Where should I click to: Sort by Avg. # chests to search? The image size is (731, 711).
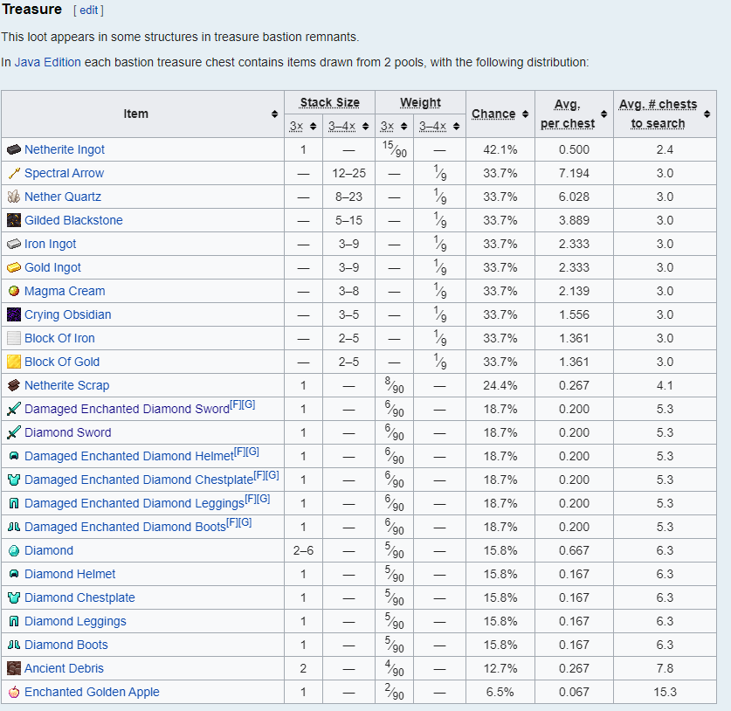(706, 114)
